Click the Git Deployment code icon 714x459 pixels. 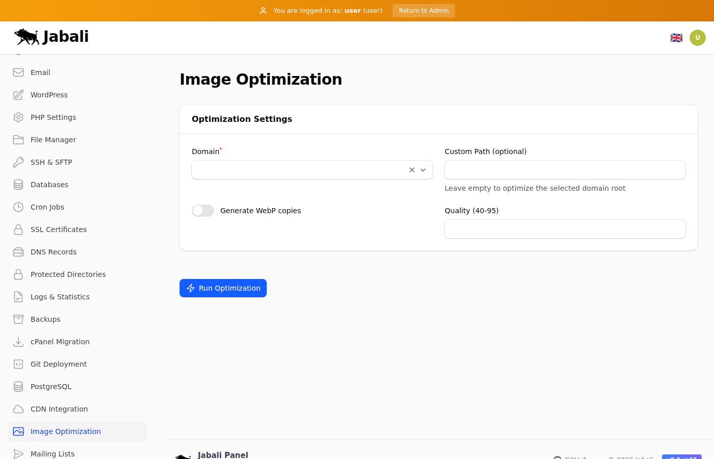click(x=18, y=364)
